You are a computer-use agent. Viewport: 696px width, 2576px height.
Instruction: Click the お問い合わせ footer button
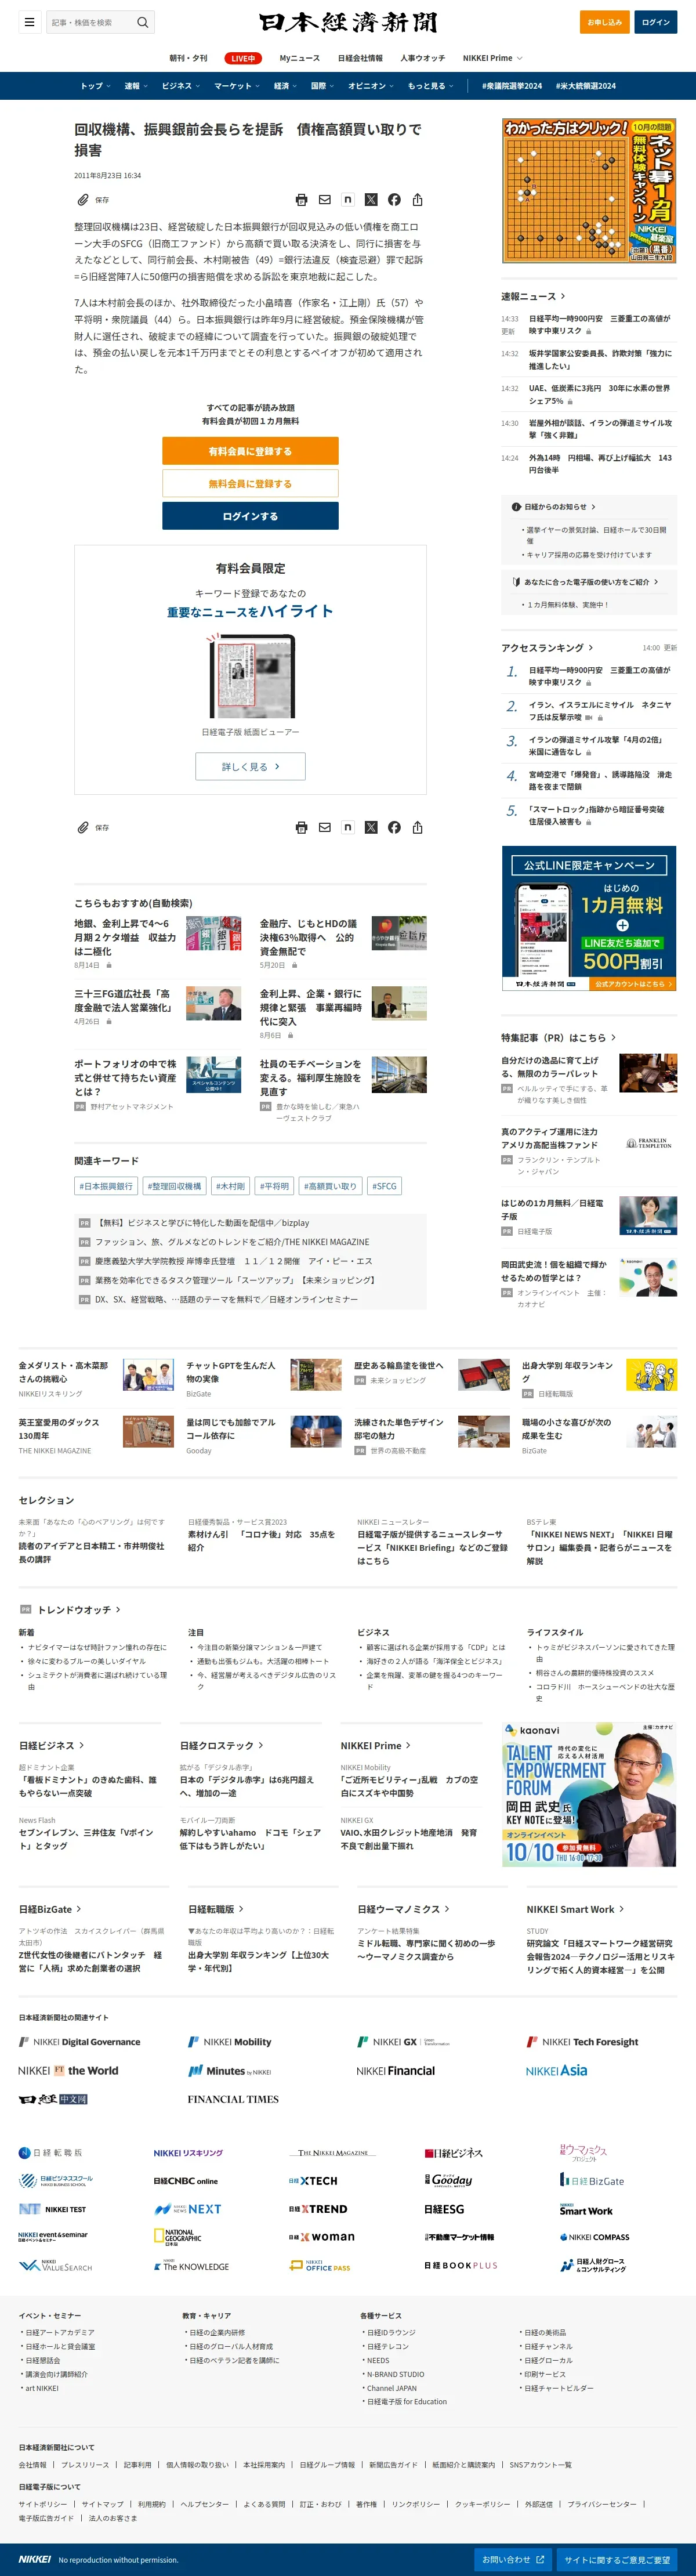[x=513, y=2559]
